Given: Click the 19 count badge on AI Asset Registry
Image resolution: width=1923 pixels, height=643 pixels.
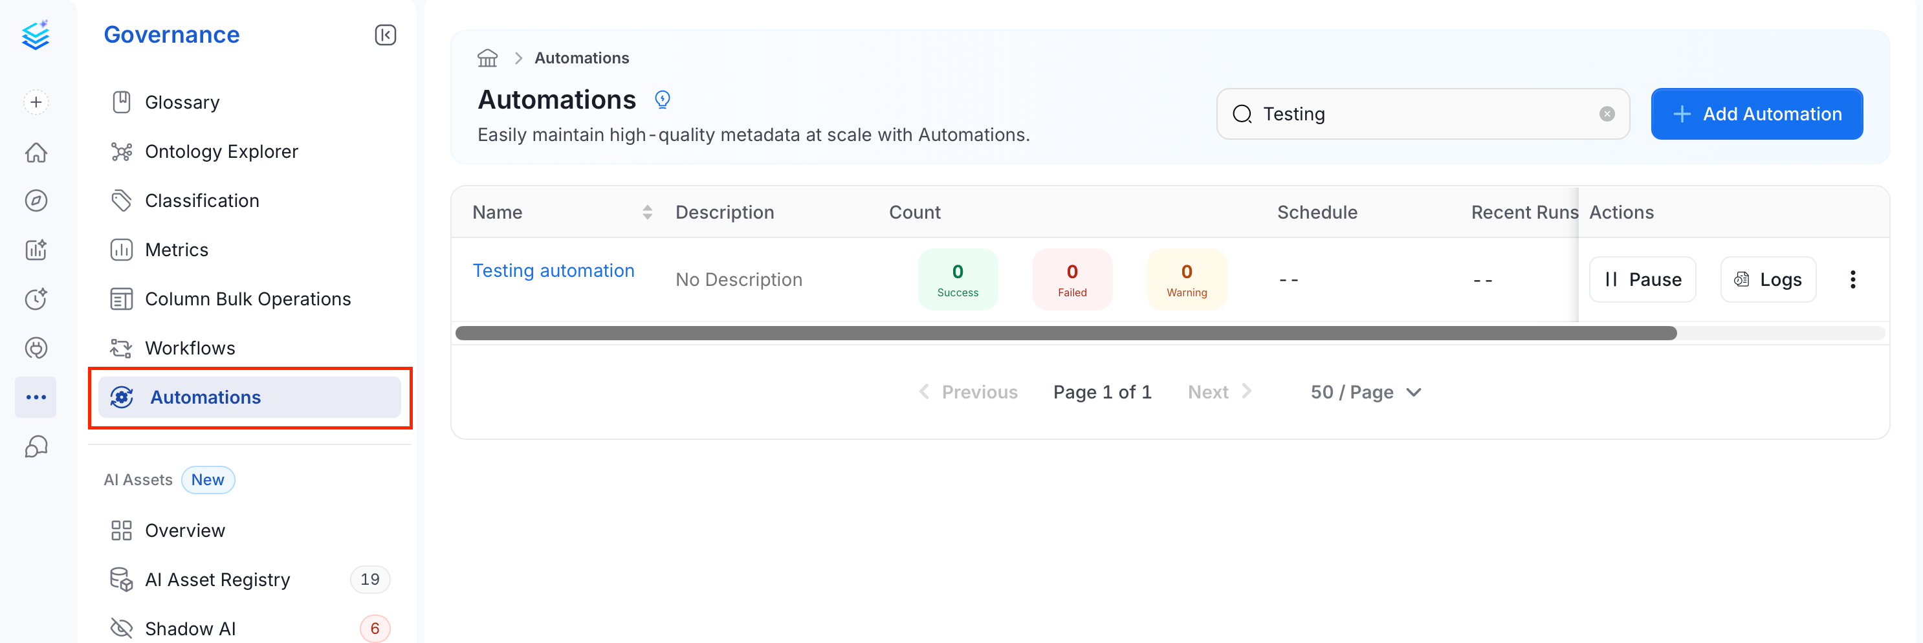Looking at the screenshot, I should coord(370,580).
